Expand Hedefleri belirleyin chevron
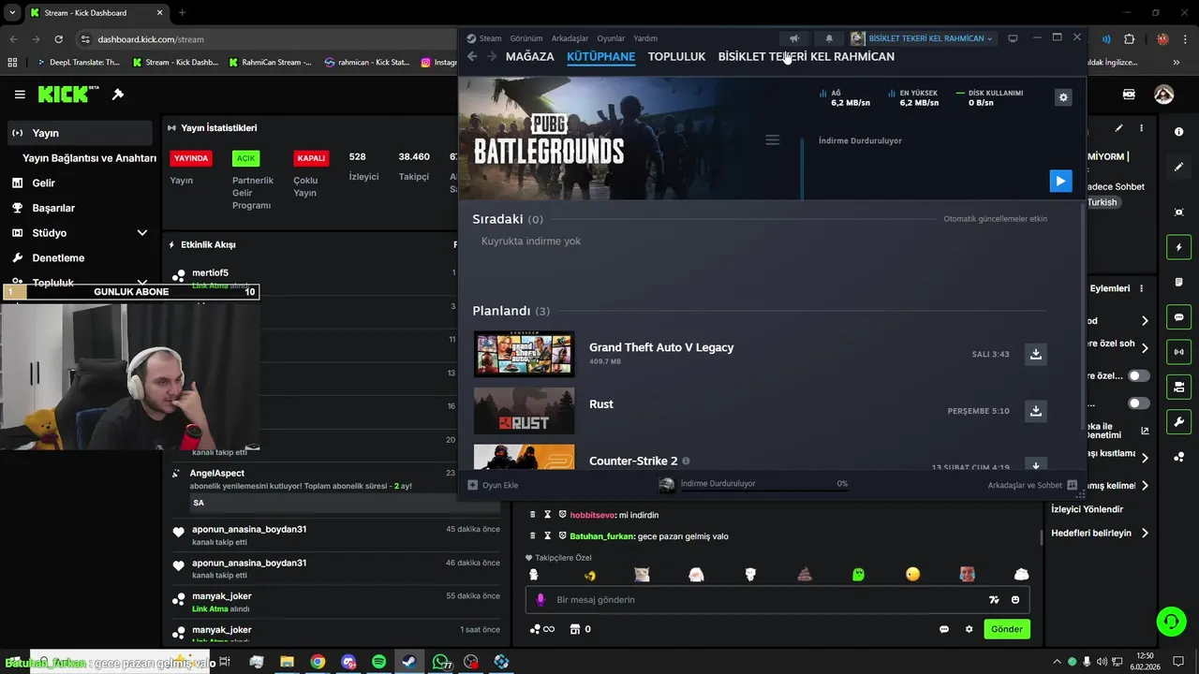Viewport: 1199px width, 674px height. (1145, 534)
